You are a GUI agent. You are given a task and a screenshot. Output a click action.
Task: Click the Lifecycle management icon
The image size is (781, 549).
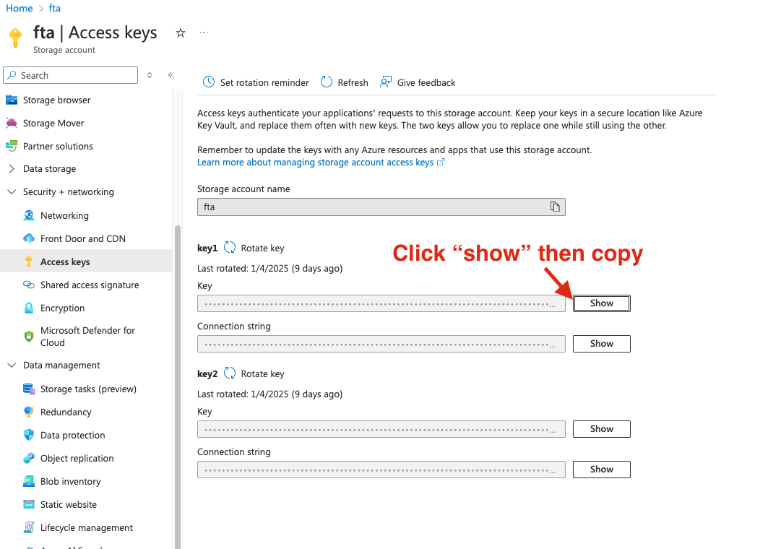pos(29,527)
